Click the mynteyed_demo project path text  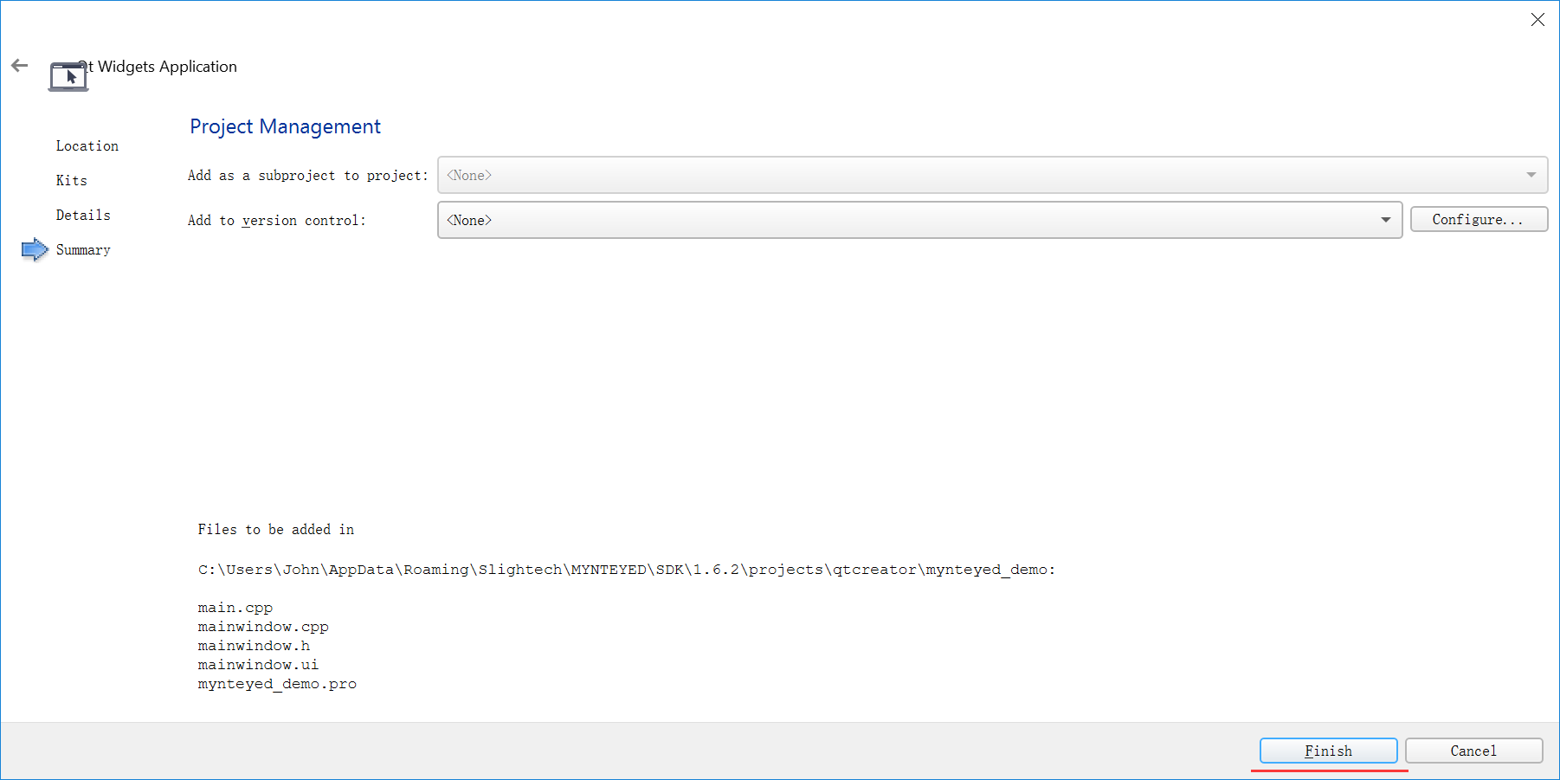[627, 569]
